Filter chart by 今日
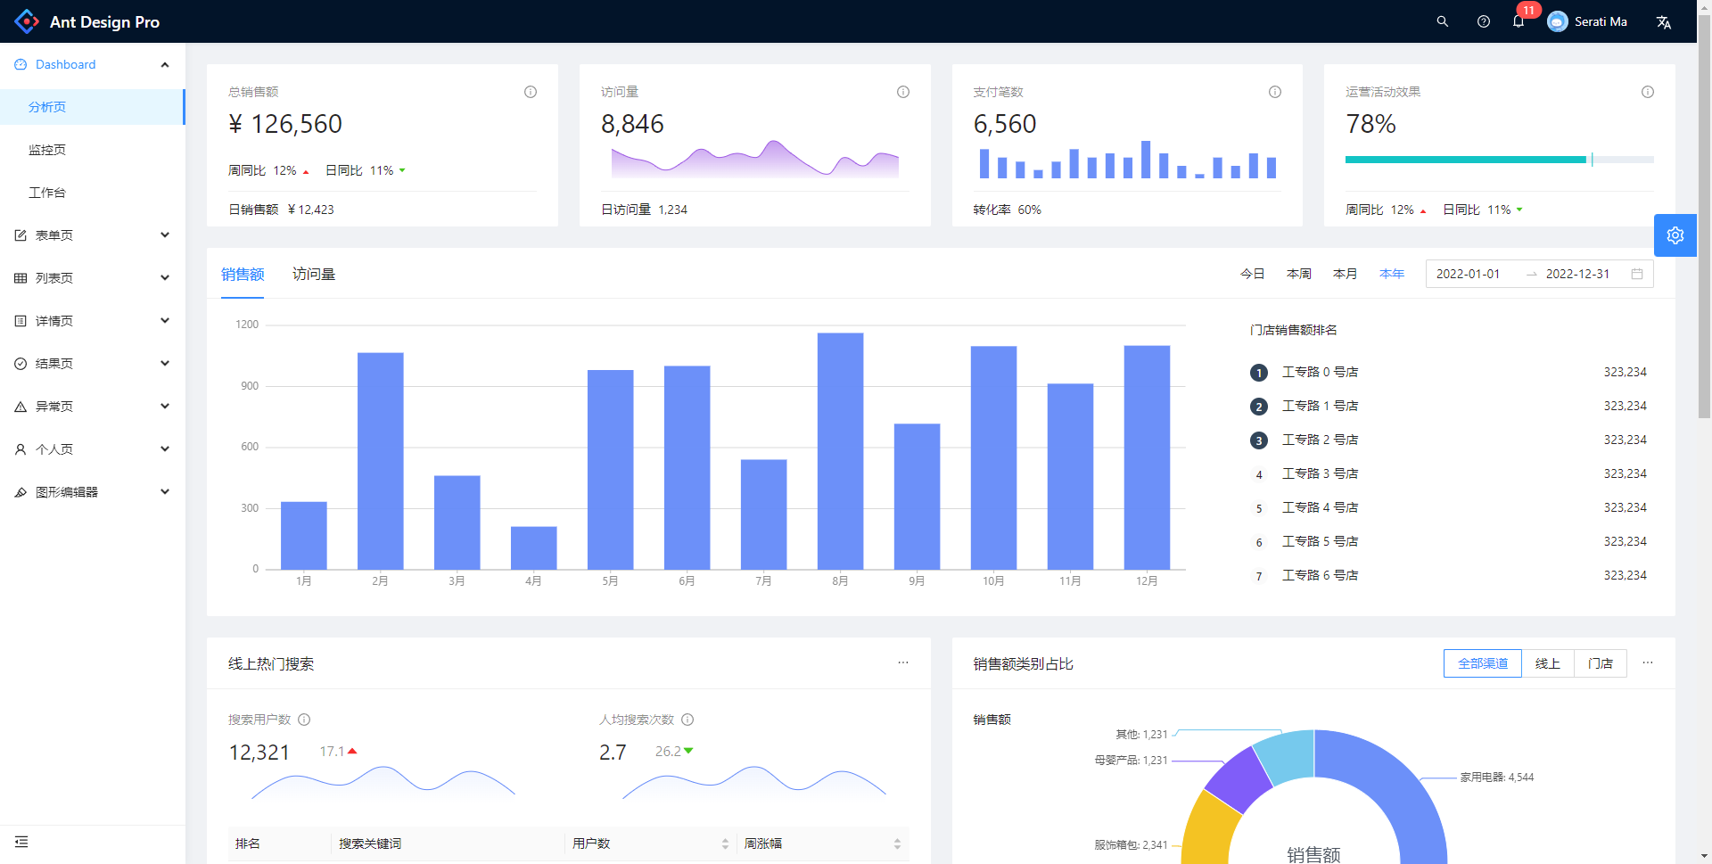 tap(1253, 274)
